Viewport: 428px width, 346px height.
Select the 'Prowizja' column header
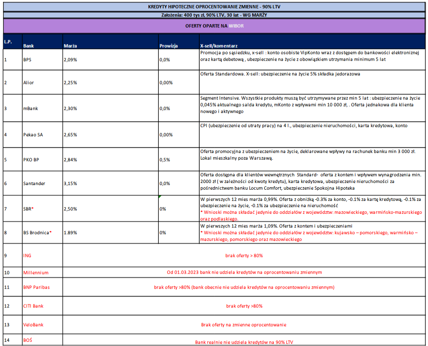click(169, 46)
